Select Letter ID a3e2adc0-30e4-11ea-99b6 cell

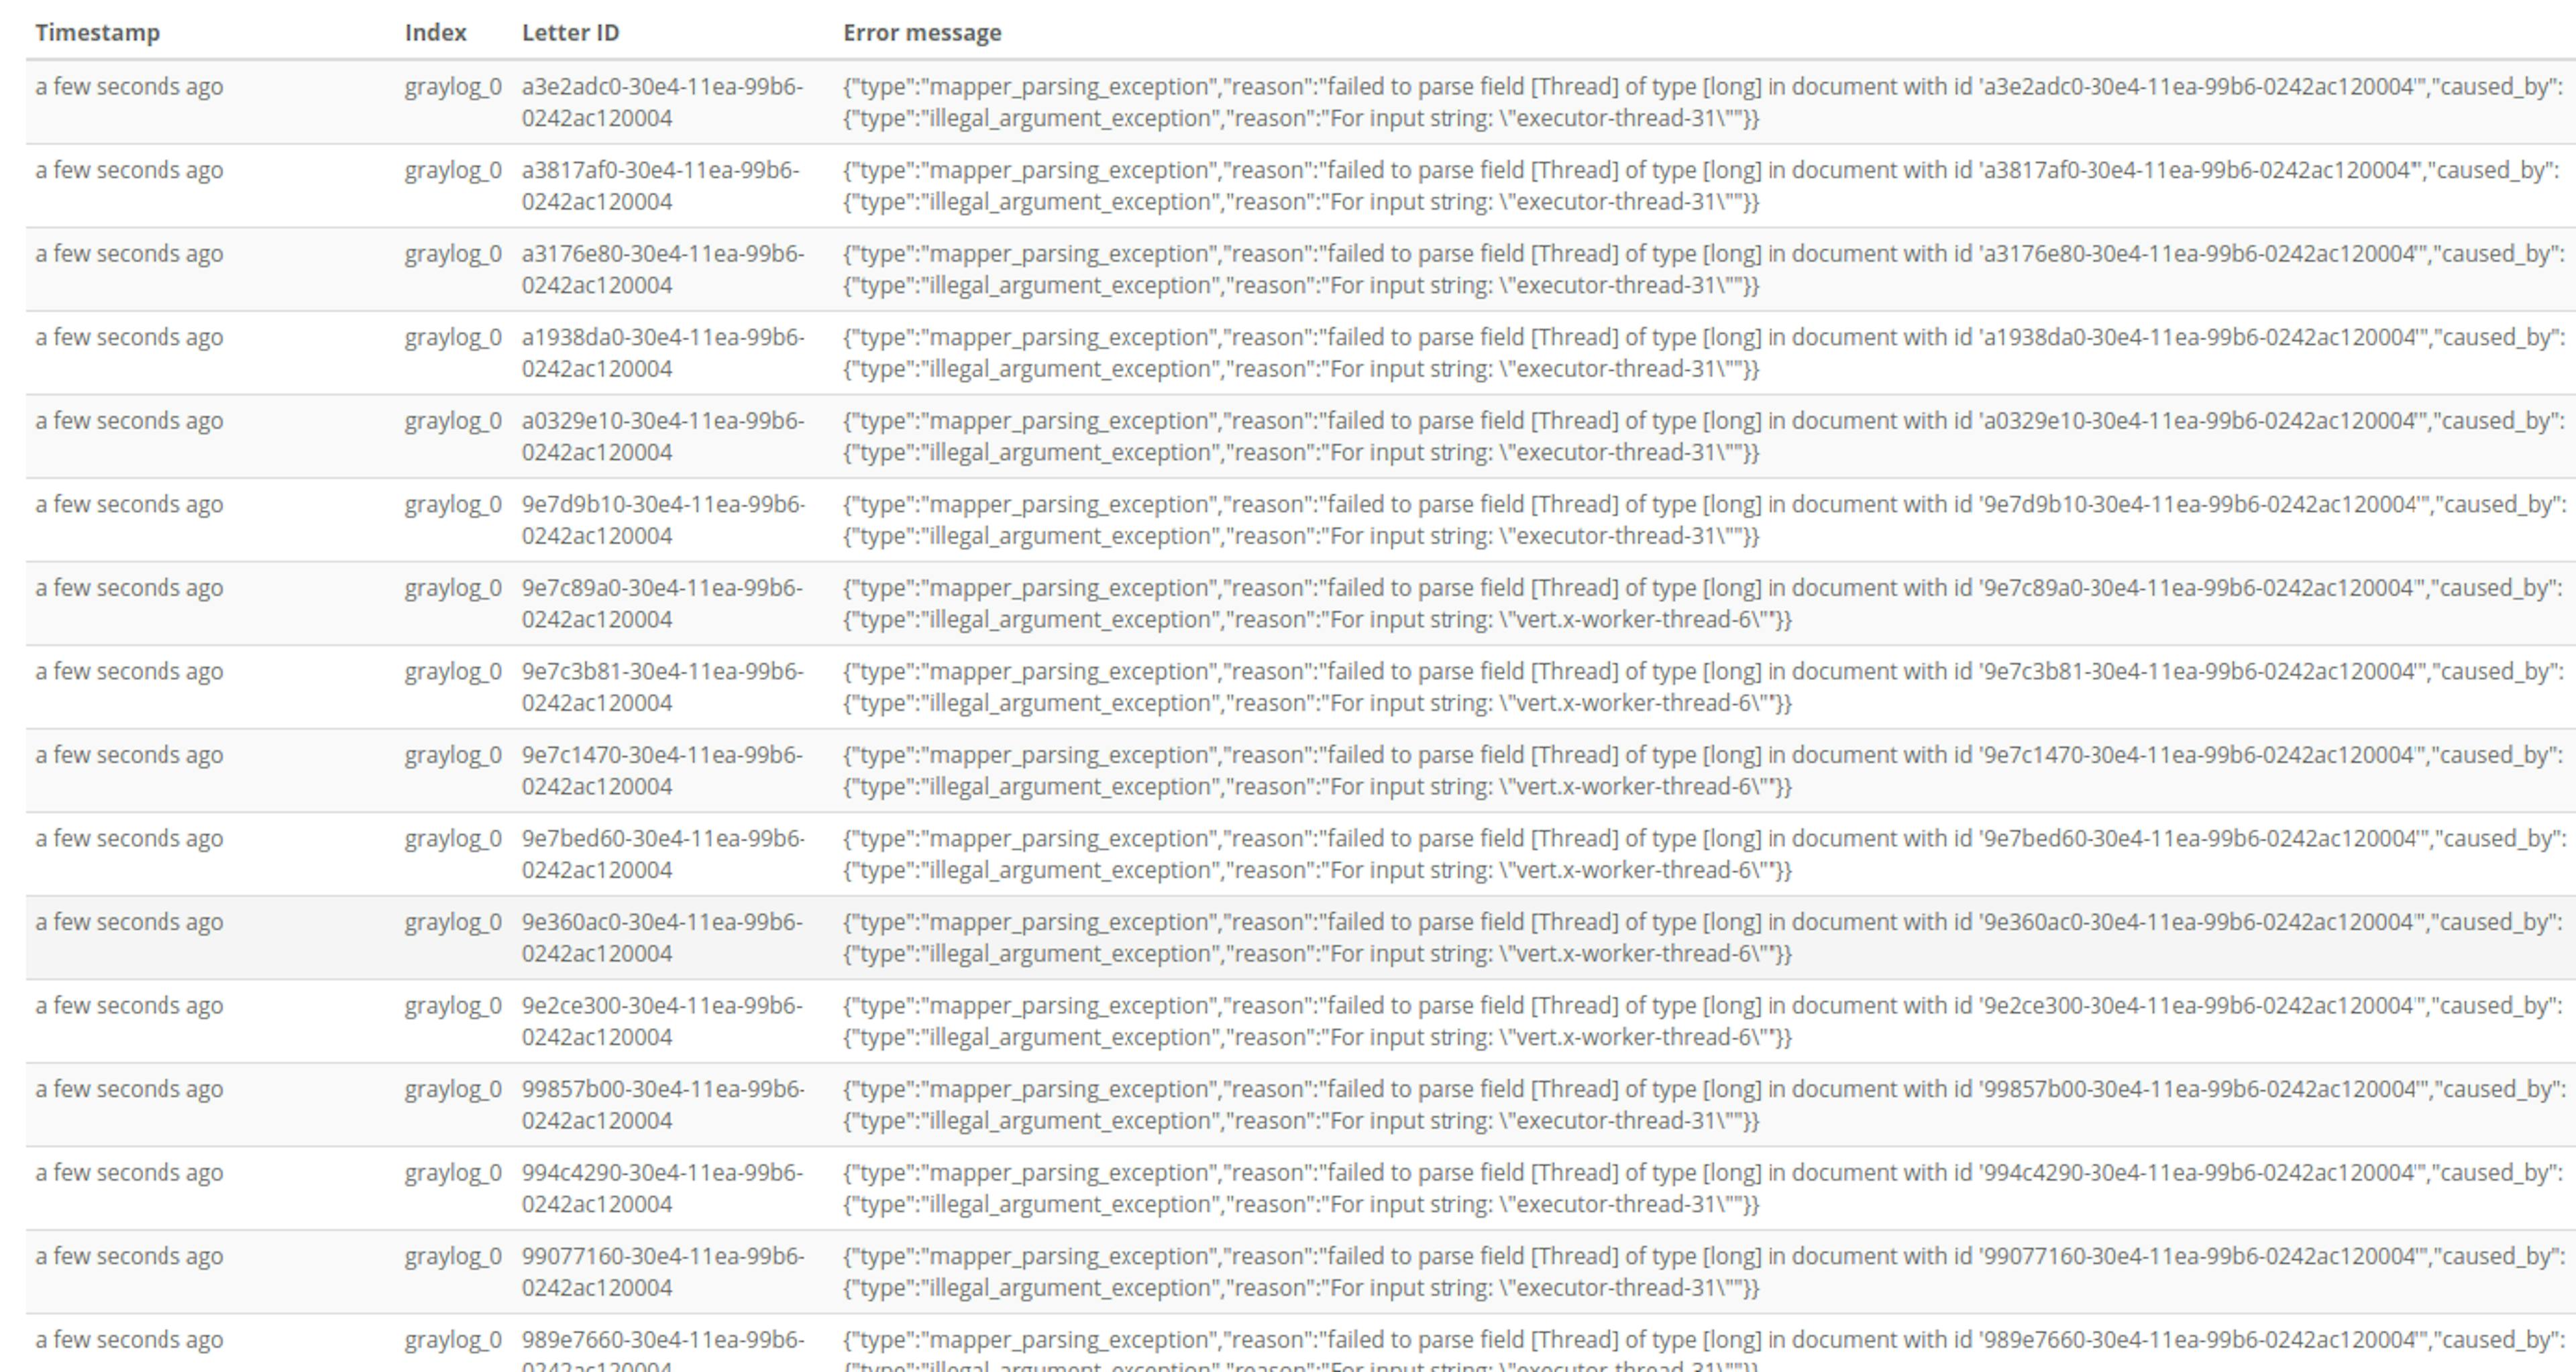[661, 102]
